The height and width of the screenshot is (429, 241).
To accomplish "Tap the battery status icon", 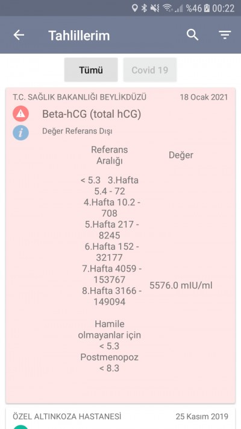I will (x=207, y=8).
